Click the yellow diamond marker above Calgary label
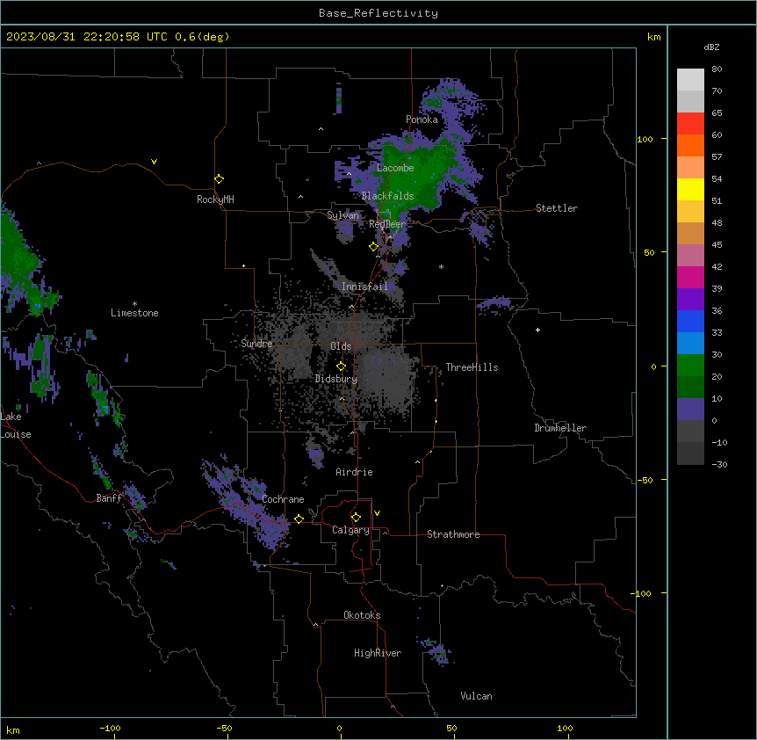 point(356,518)
